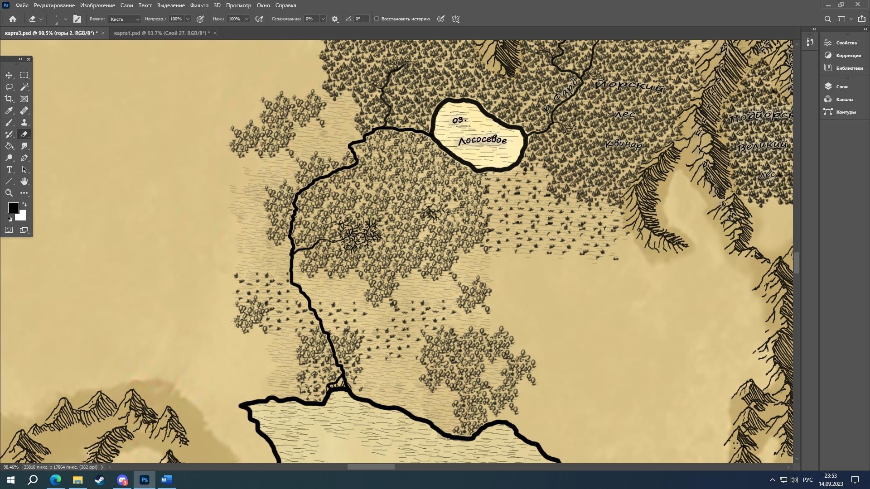Open the Слои panel
The height and width of the screenshot is (489, 870).
pos(841,86)
